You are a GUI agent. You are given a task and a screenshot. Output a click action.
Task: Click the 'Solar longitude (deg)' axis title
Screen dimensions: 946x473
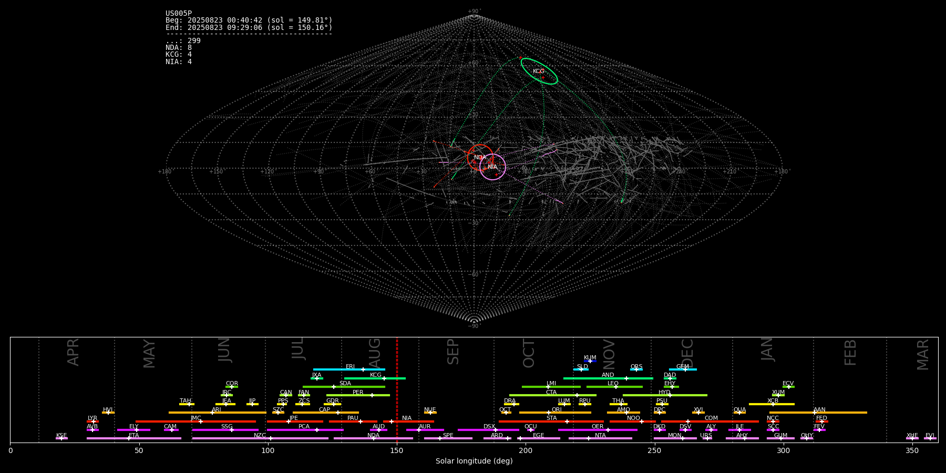[x=474, y=461]
